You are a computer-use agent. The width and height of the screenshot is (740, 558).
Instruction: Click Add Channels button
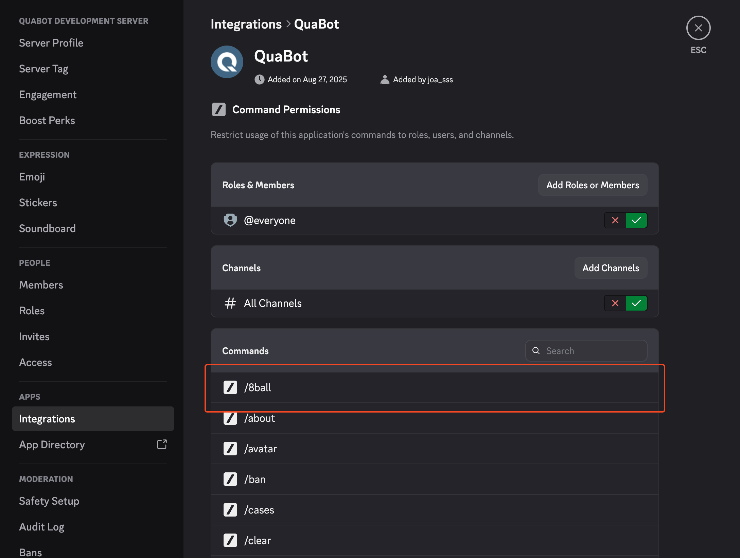pyautogui.click(x=611, y=268)
